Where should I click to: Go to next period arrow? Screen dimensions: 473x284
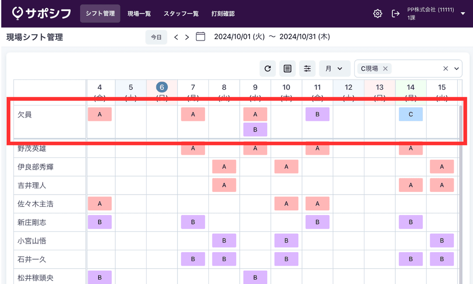coord(187,37)
